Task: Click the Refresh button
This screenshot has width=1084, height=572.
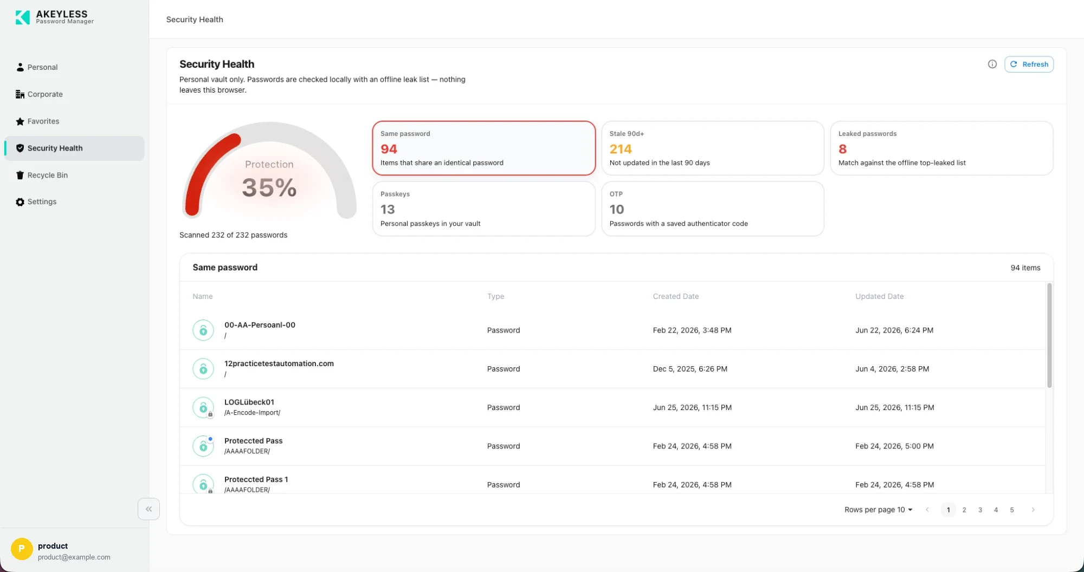Action: (1029, 64)
